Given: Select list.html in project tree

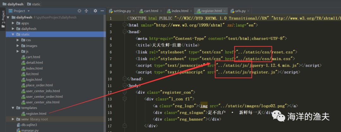Looking at the screenshot, I should click(32, 74).
